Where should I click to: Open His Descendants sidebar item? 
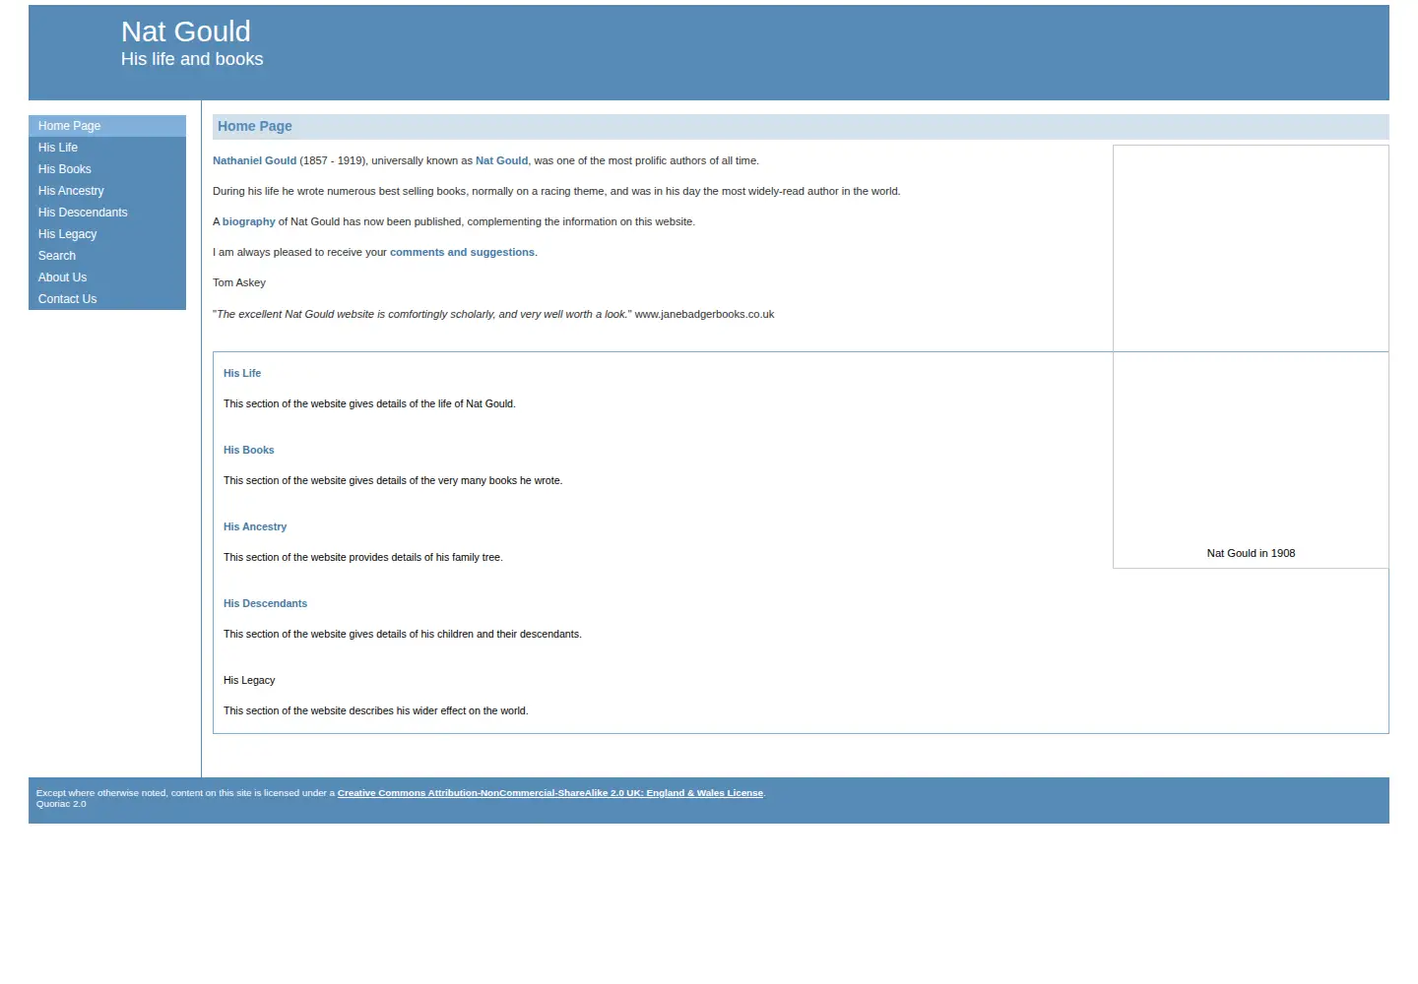[x=107, y=213]
